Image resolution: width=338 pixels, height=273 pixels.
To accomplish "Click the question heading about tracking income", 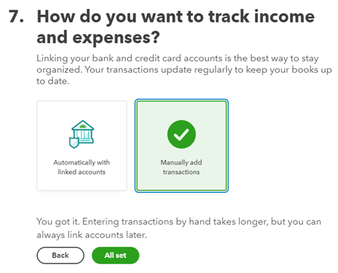I will [176, 27].
